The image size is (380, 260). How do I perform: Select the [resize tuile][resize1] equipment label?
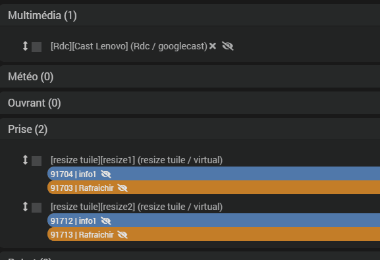pyautogui.click(x=137, y=160)
